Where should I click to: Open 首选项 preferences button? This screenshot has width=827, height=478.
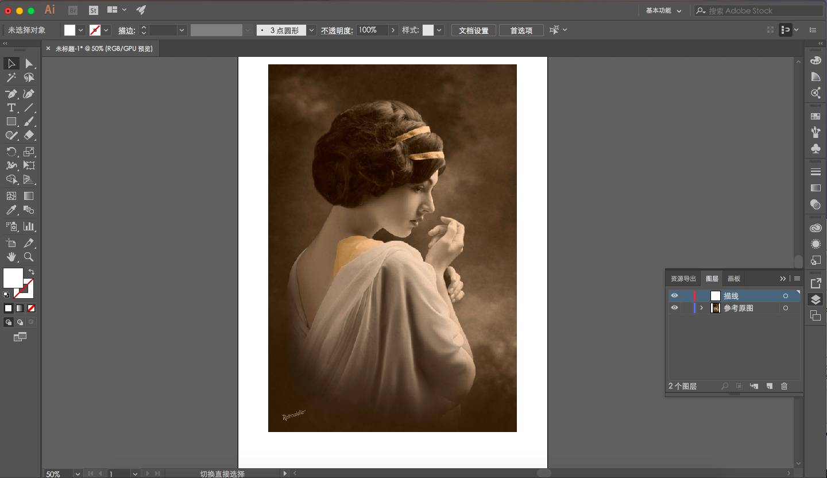[x=521, y=30]
